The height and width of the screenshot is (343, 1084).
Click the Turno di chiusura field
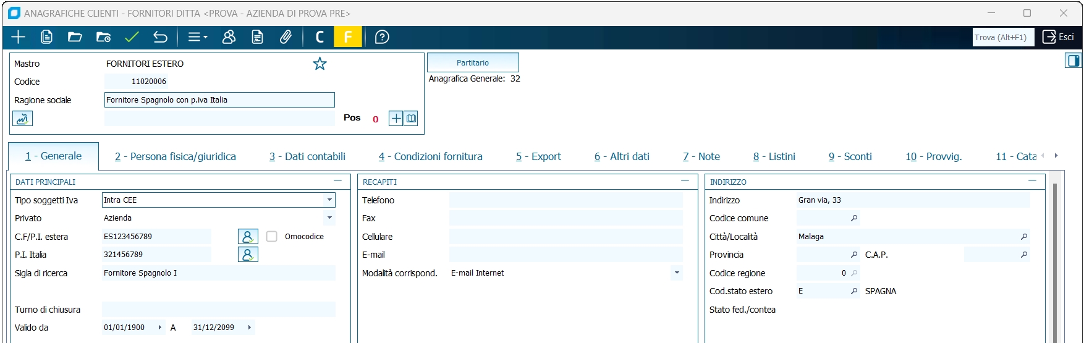(219, 309)
